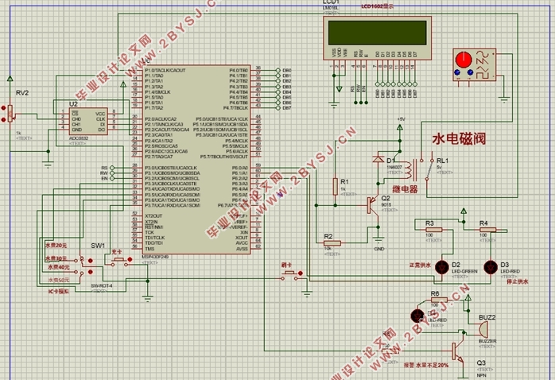Click the signal generator's large red knob

464,60
